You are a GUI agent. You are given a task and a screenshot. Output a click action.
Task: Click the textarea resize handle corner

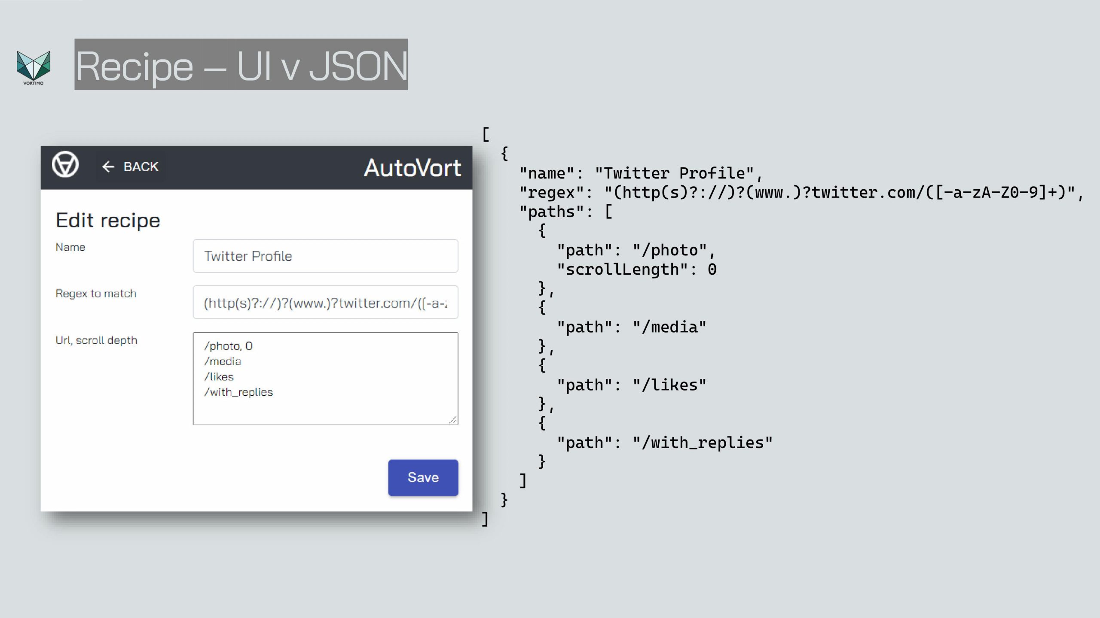point(453,420)
